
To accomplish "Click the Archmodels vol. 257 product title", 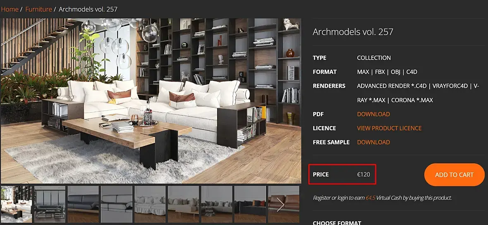I will tap(353, 32).
